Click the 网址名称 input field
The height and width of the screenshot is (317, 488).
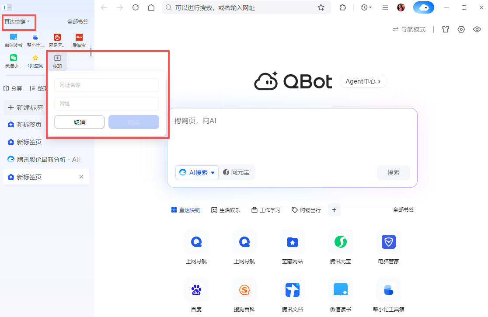(x=106, y=85)
